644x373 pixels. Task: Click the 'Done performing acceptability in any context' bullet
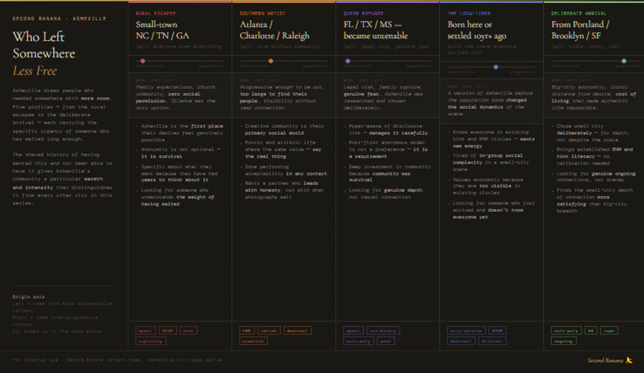pyautogui.click(x=286, y=170)
